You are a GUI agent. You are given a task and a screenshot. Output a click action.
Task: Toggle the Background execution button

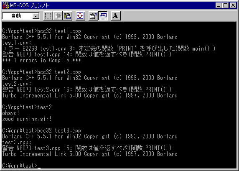(103, 16)
